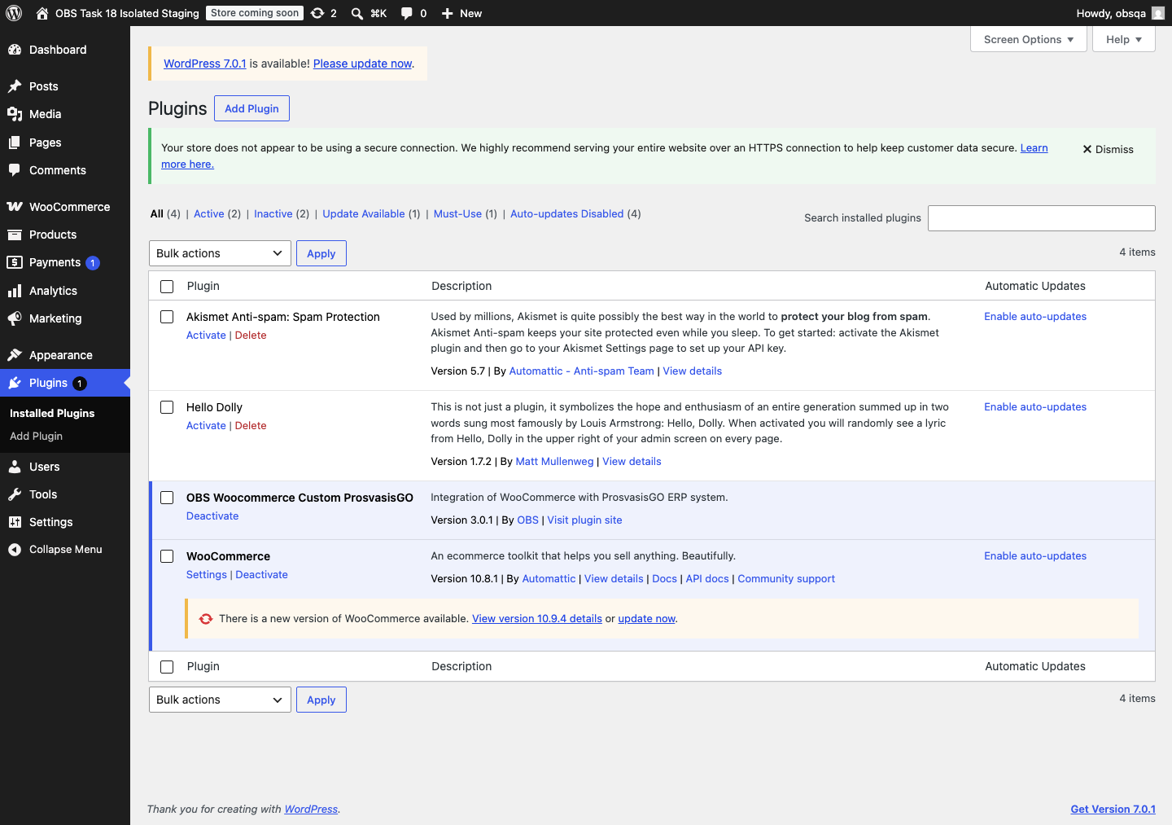
Task: Open the user avatar next to Howdy, obsqa
Action: (x=1158, y=13)
